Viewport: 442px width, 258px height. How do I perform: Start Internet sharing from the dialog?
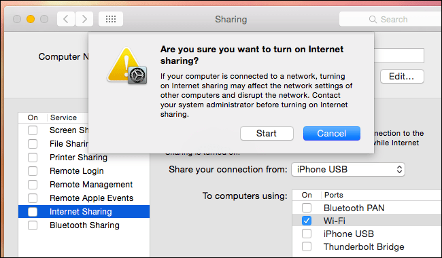[x=267, y=133]
